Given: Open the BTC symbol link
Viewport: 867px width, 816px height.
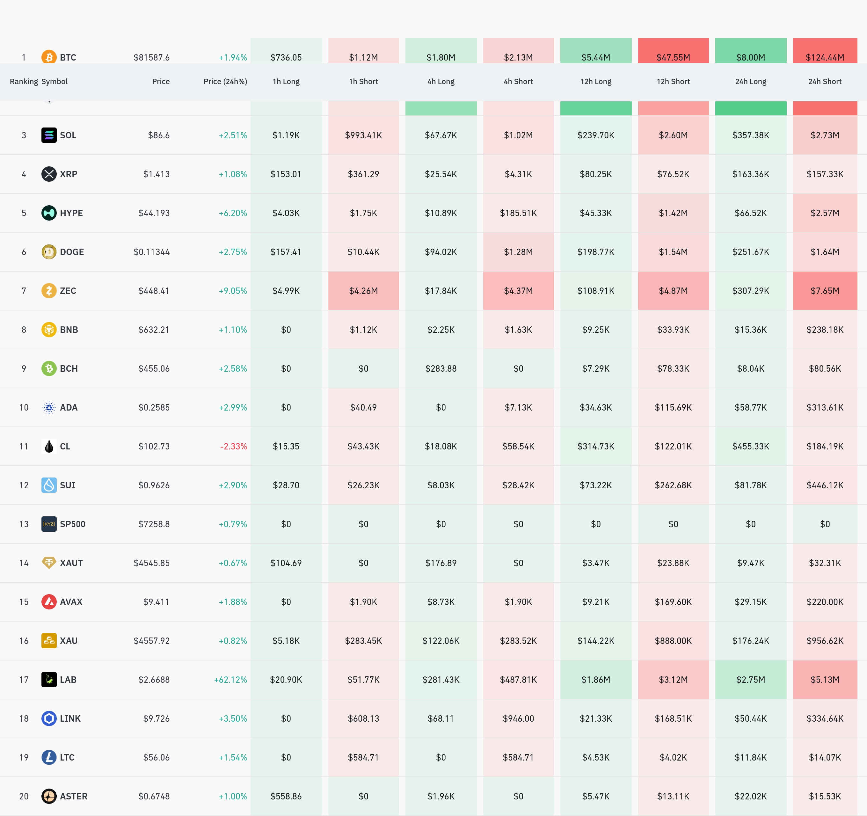Looking at the screenshot, I should pyautogui.click(x=68, y=58).
